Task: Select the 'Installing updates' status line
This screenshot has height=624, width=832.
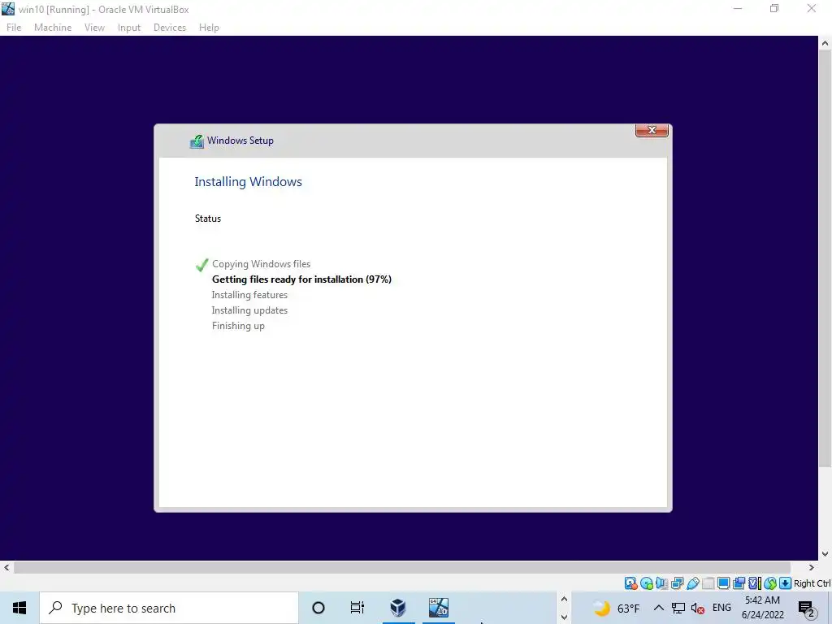Action: pyautogui.click(x=249, y=310)
